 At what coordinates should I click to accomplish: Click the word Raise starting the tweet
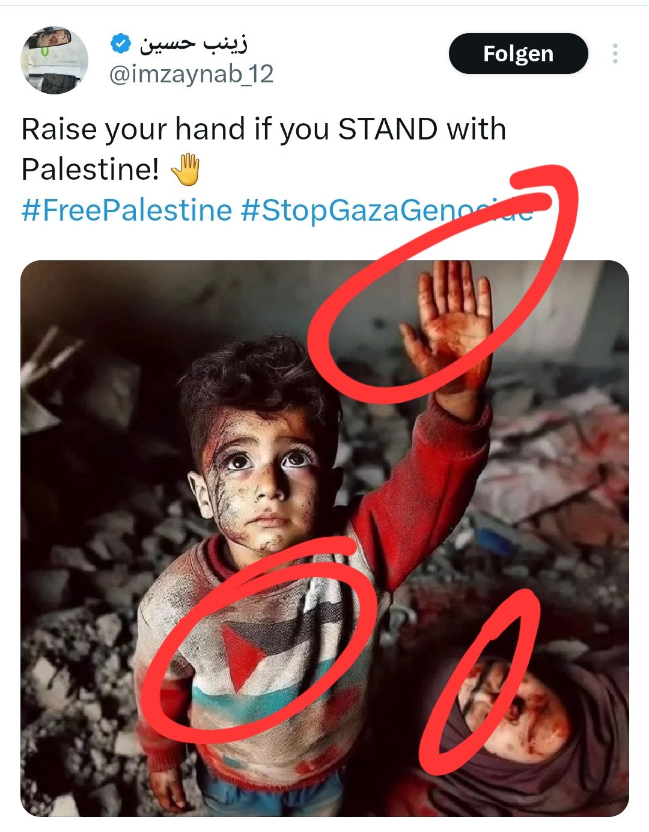coord(59,129)
